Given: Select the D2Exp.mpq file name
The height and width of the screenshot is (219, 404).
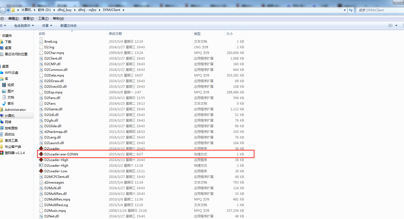Looking at the screenshot, I should tap(53, 92).
